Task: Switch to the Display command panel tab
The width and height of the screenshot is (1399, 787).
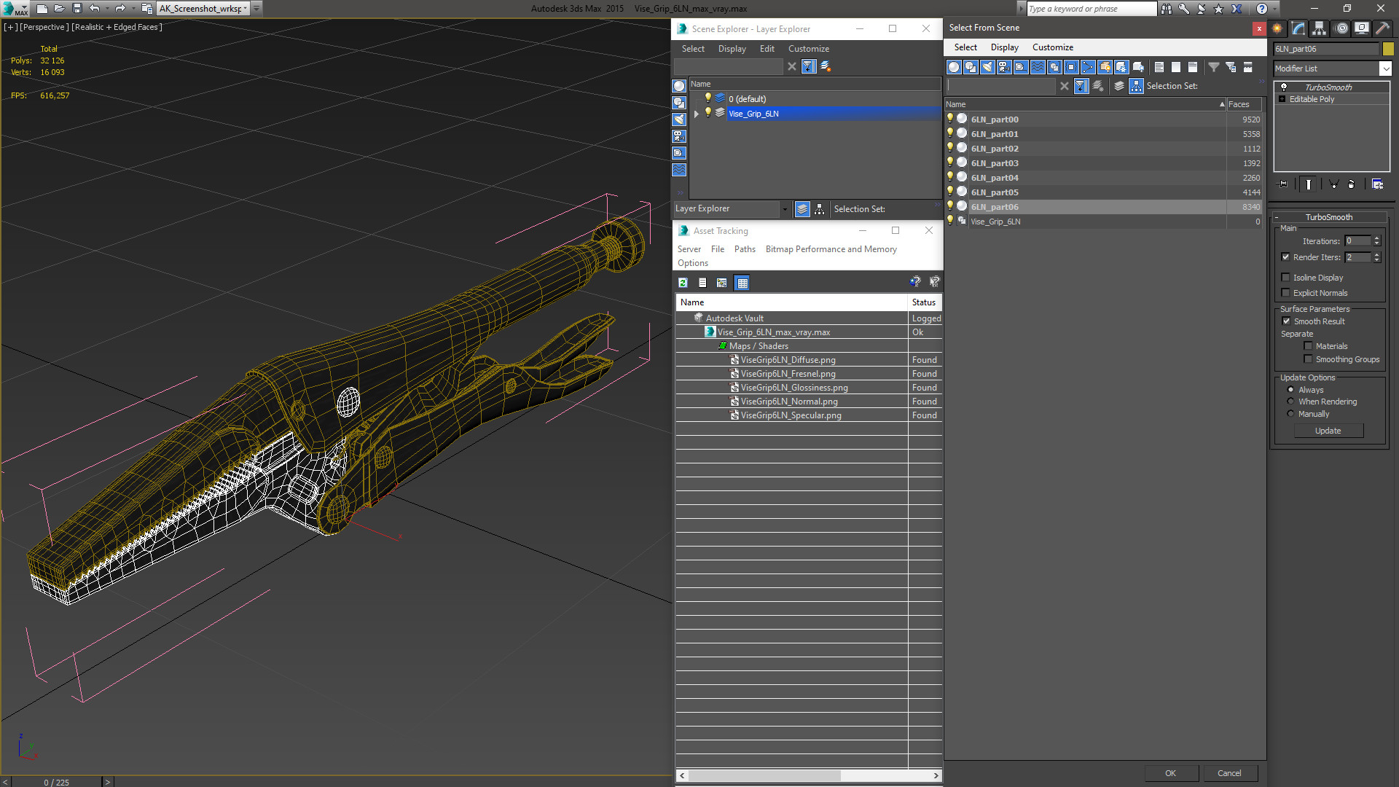Action: pos(1362,28)
